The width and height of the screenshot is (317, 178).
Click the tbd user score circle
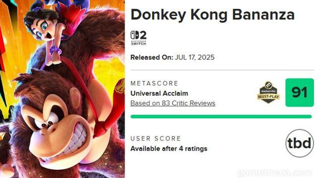(300, 143)
